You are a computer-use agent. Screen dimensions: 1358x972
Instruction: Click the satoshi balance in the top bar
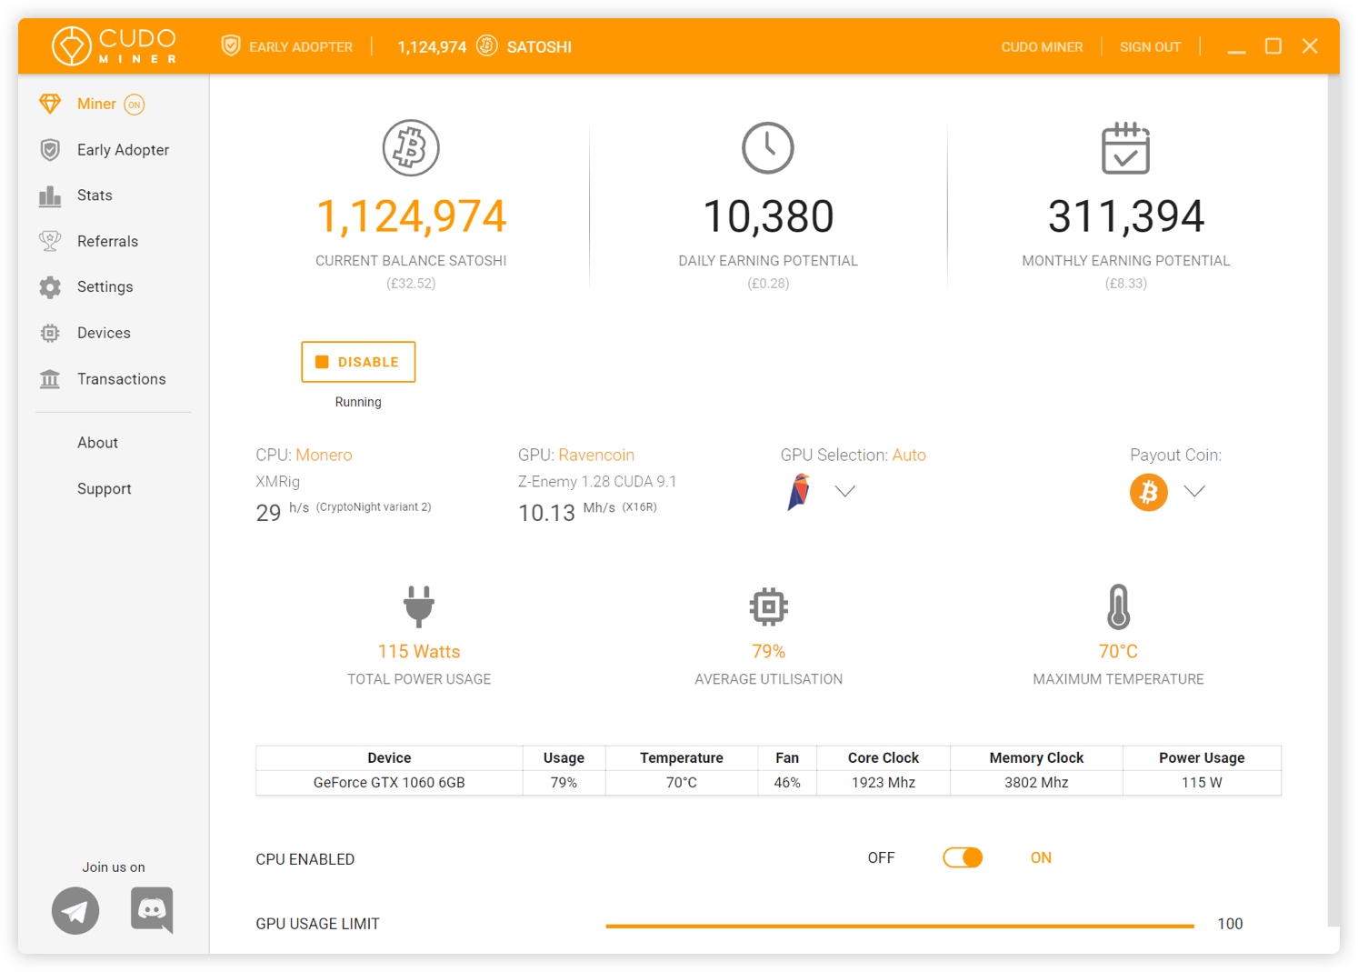(x=432, y=45)
